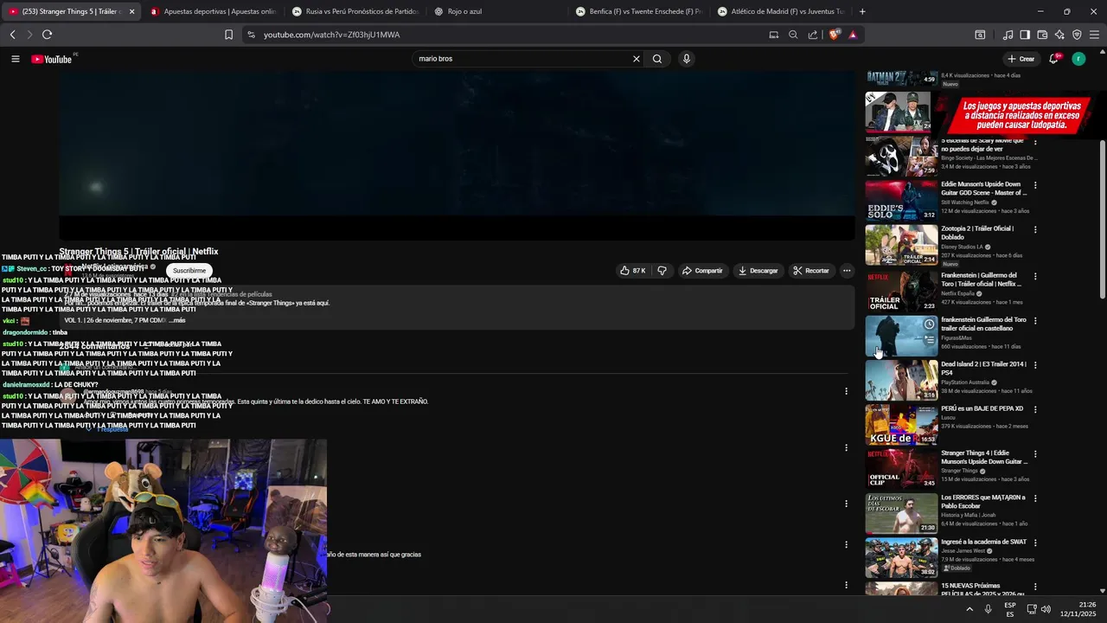Open a new browser tab
The height and width of the screenshot is (623, 1107).
point(862,11)
